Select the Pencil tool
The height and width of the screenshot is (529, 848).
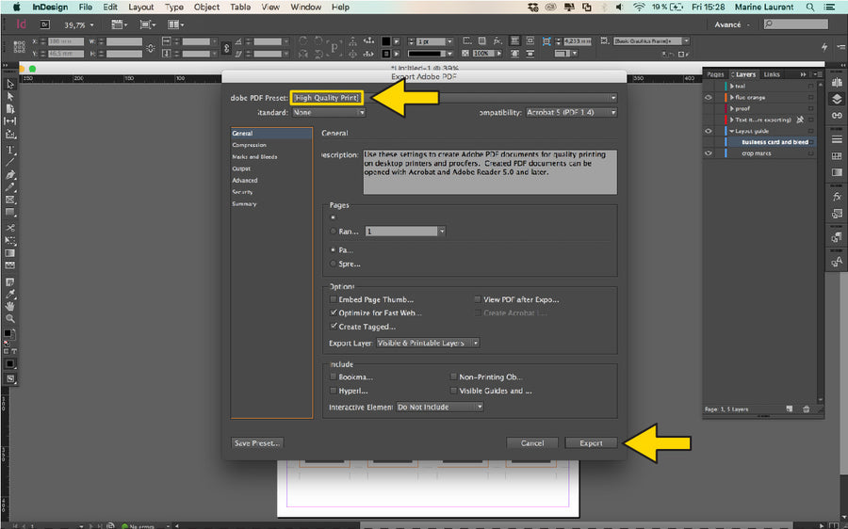point(9,187)
